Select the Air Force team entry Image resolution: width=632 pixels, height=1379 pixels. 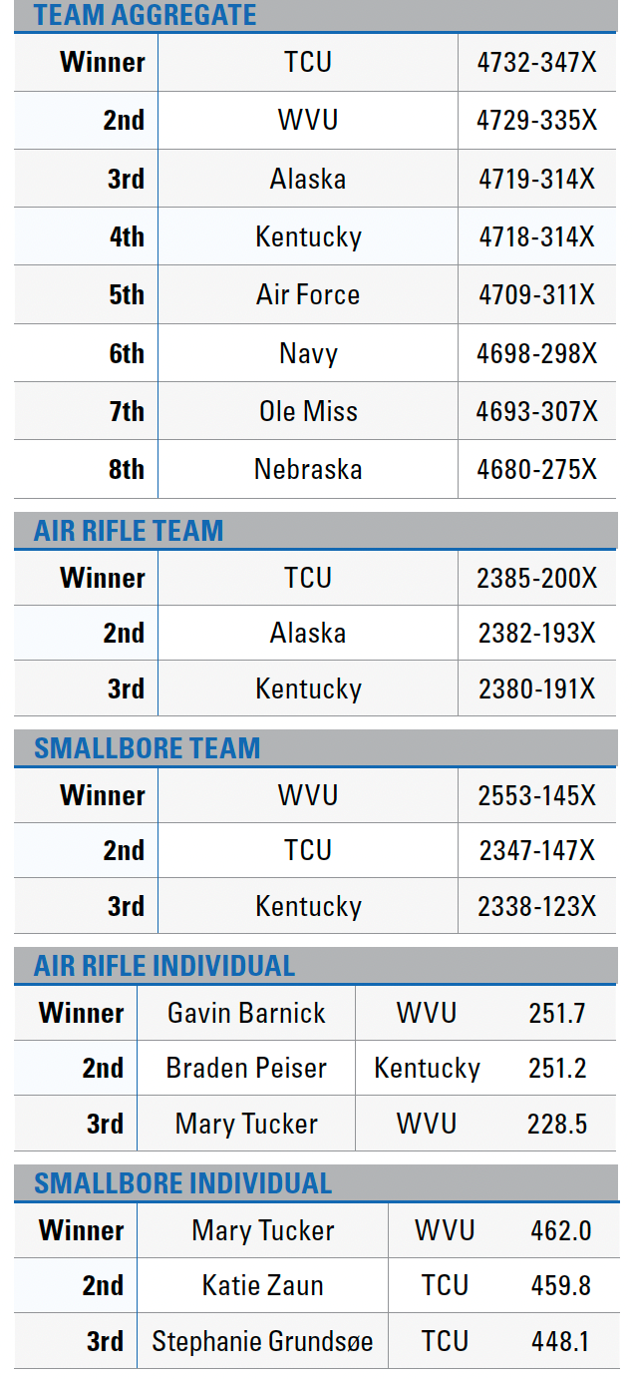tap(308, 294)
